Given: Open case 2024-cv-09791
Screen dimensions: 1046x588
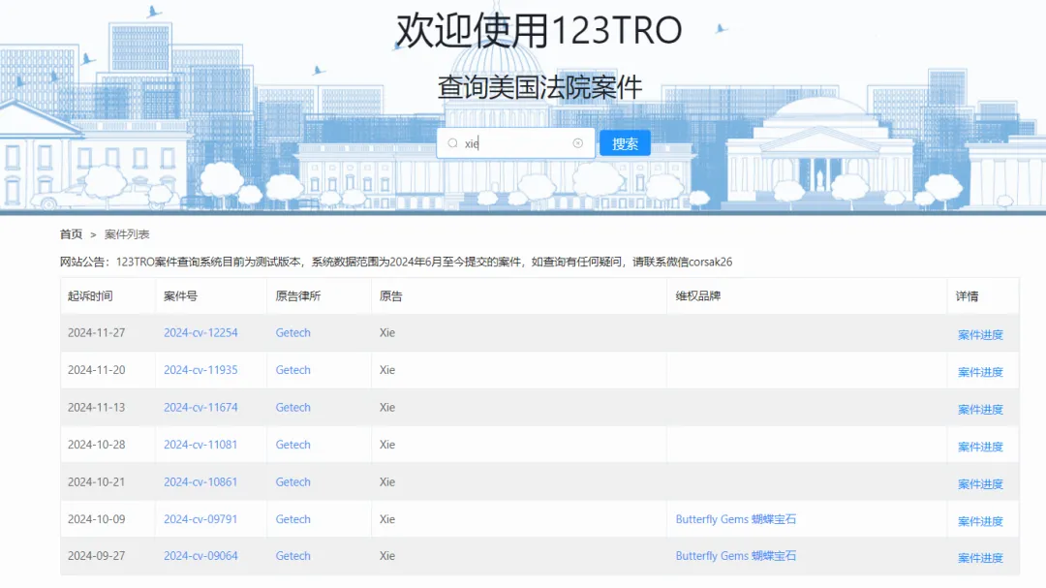Looking at the screenshot, I should [200, 519].
